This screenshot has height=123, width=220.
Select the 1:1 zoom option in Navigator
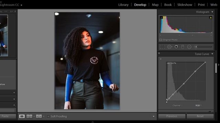point(6,12)
